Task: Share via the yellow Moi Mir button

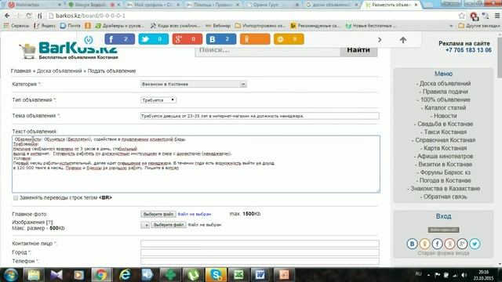Action: pos(289,39)
